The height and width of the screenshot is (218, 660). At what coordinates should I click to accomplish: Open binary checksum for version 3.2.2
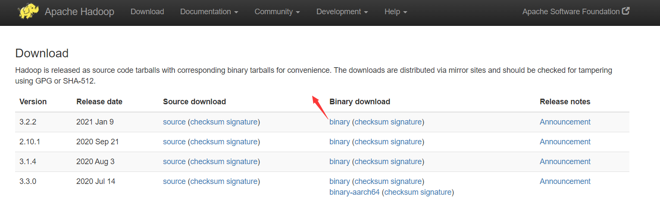[372, 122]
